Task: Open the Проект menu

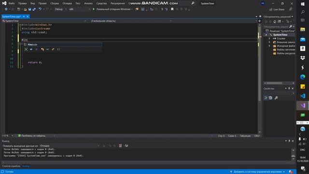Action: 42,3
